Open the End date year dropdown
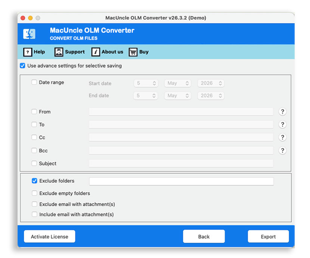The image size is (310, 258). (211, 96)
